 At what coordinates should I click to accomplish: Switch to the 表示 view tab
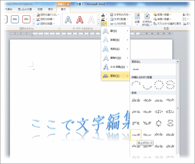[x=51, y=9]
